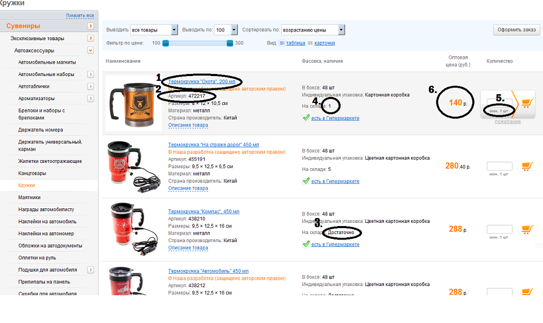Click the right price filter slider handle
Screen dimensions: 543x323
click(x=230, y=43)
